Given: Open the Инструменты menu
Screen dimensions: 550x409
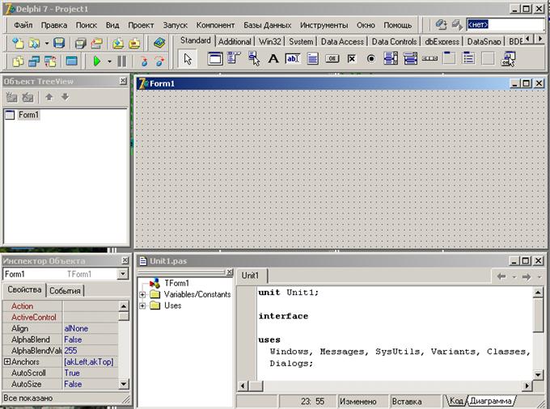Looking at the screenshot, I should [324, 25].
